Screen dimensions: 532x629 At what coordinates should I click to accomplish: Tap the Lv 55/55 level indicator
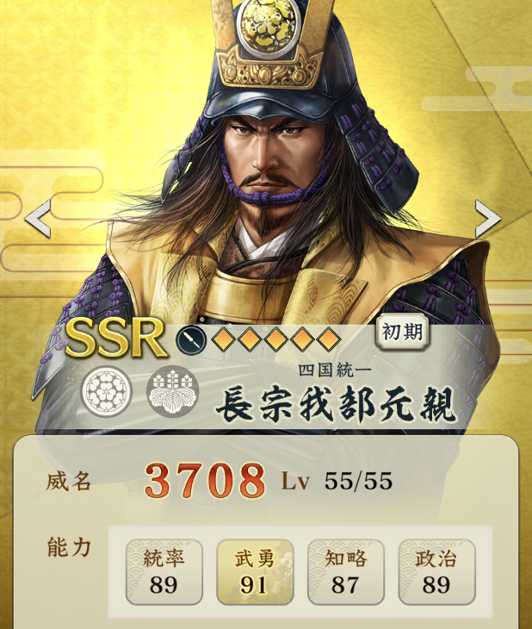tap(337, 481)
